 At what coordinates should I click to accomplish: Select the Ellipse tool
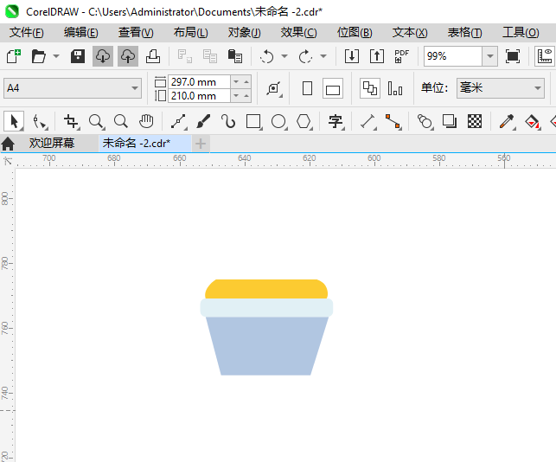coord(278,122)
